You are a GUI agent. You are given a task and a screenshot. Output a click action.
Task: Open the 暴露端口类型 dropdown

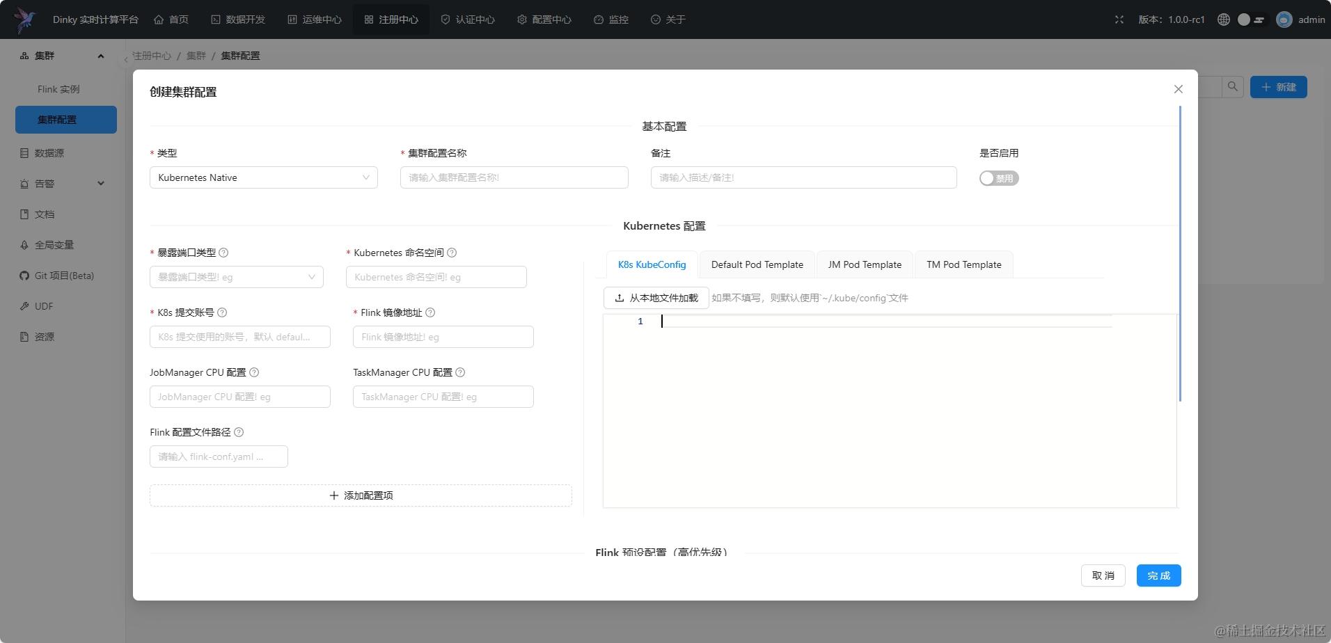[236, 276]
